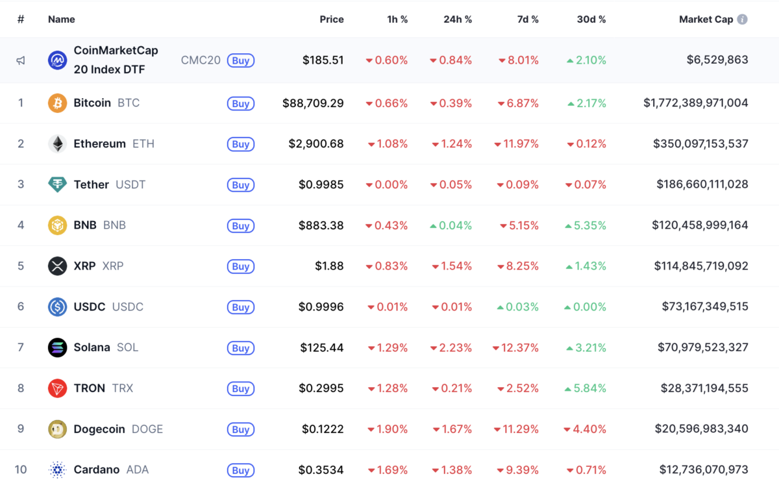Sort by the # rank column header
The width and height of the screenshot is (779, 489).
[21, 19]
